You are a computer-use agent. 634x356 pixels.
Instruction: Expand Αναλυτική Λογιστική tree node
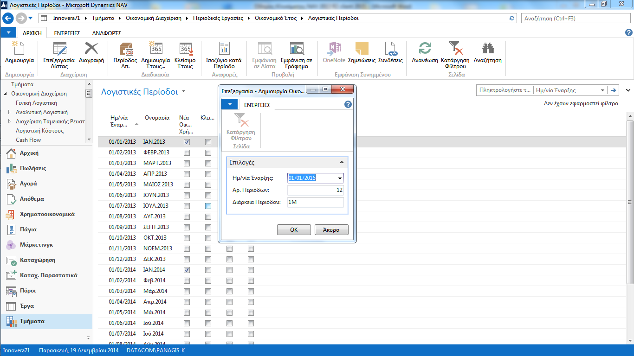tap(10, 112)
